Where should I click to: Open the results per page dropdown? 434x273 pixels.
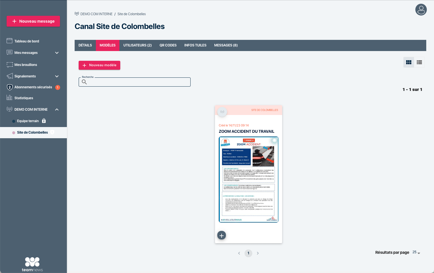[416, 252]
